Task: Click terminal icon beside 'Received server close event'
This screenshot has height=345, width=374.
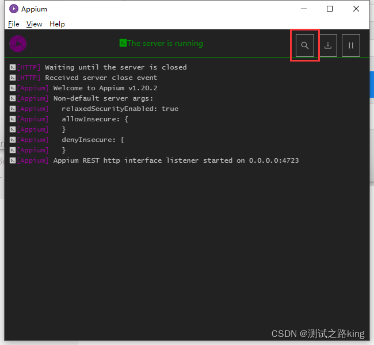Action: (13, 78)
